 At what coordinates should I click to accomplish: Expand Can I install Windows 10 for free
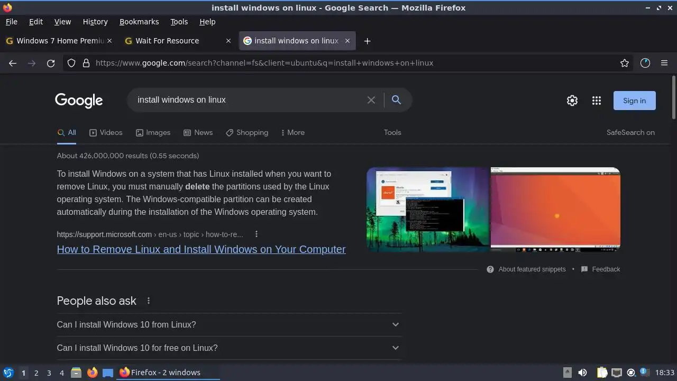[x=229, y=348]
